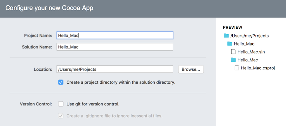Screen dimensions: 286x126
Task: Enable Use git for version control
Action: coord(61,104)
